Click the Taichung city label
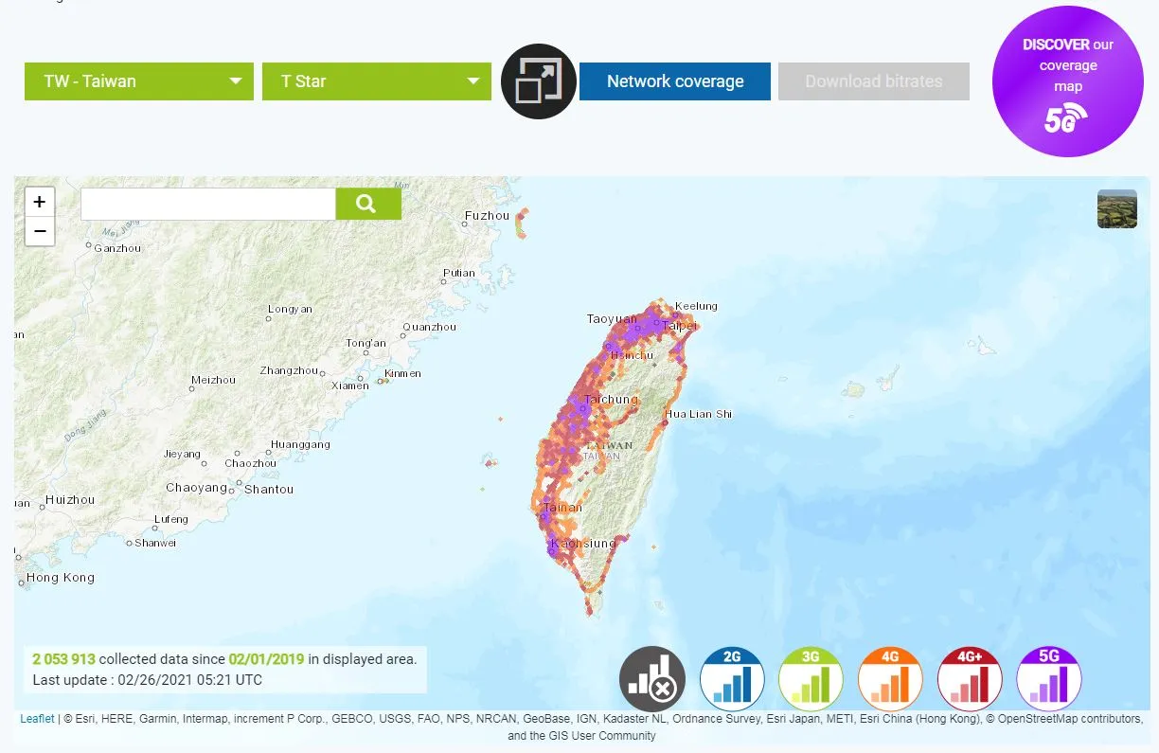Viewport: 1159px width, 753px height. point(611,400)
